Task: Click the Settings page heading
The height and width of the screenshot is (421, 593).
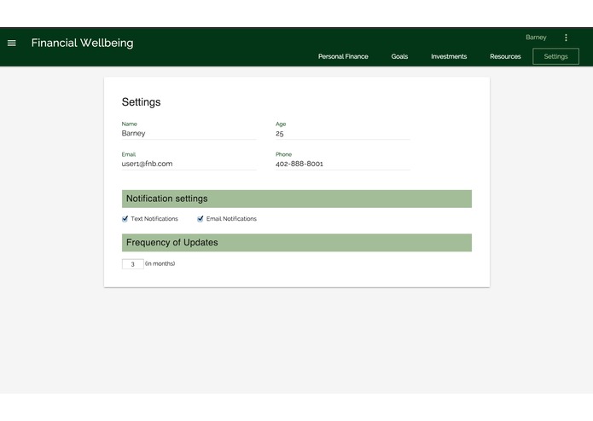Action: pos(141,102)
